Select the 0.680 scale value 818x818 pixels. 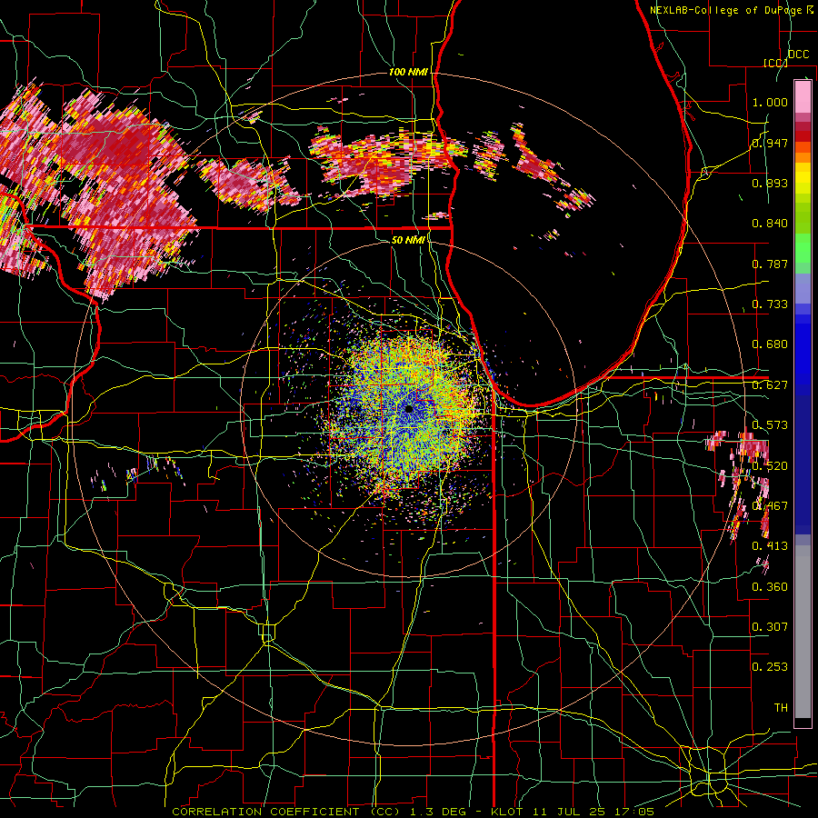tap(770, 344)
